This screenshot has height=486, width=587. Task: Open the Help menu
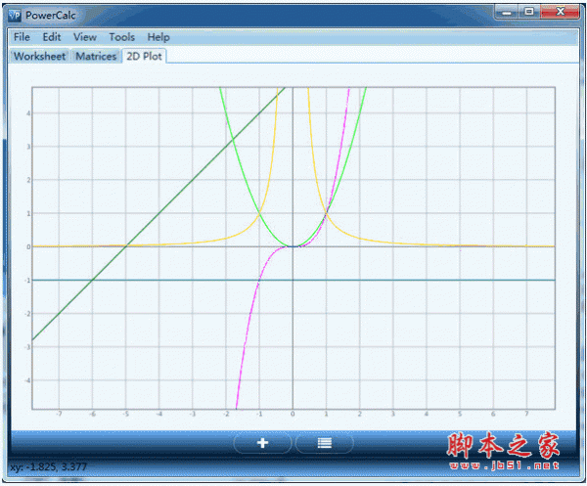pos(158,37)
